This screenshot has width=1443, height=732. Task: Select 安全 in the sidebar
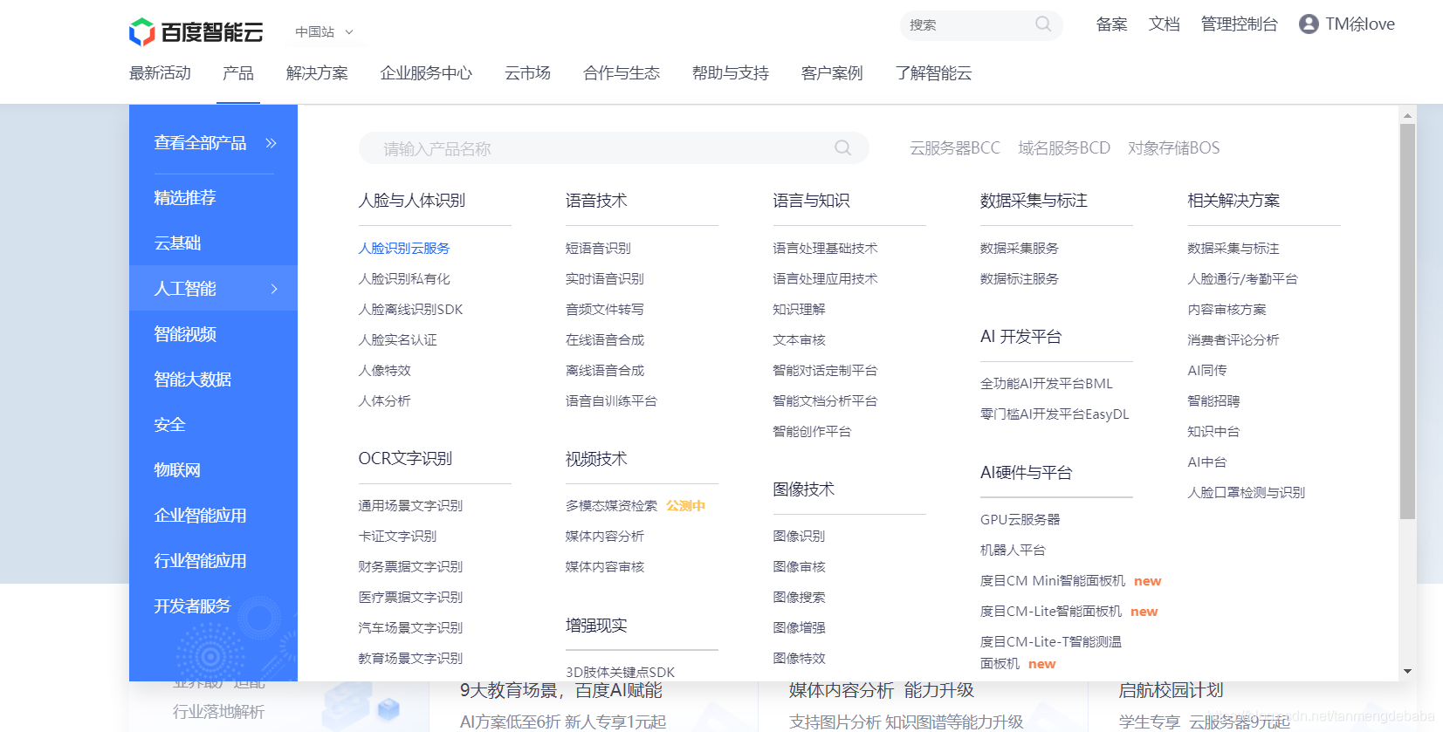tap(169, 425)
